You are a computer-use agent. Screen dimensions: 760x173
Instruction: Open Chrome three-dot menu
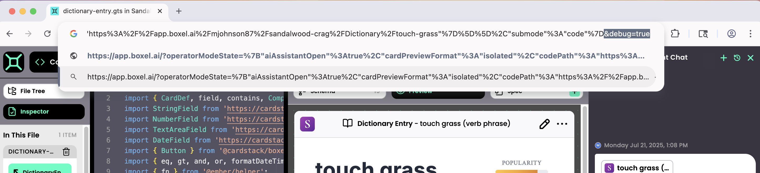point(750,34)
